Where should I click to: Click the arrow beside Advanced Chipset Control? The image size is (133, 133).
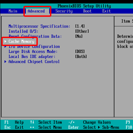[5, 62]
